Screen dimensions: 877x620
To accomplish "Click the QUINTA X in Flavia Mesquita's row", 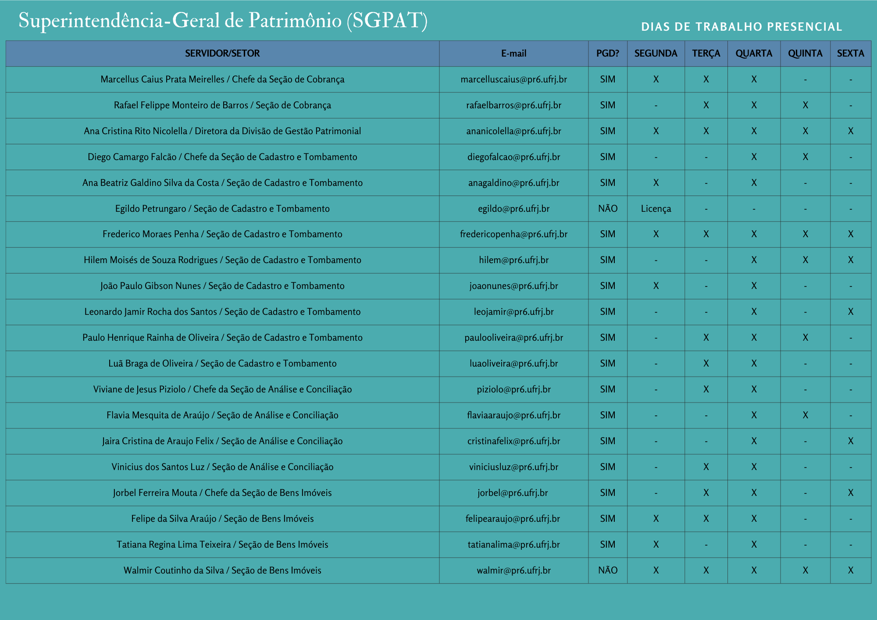I will [805, 416].
